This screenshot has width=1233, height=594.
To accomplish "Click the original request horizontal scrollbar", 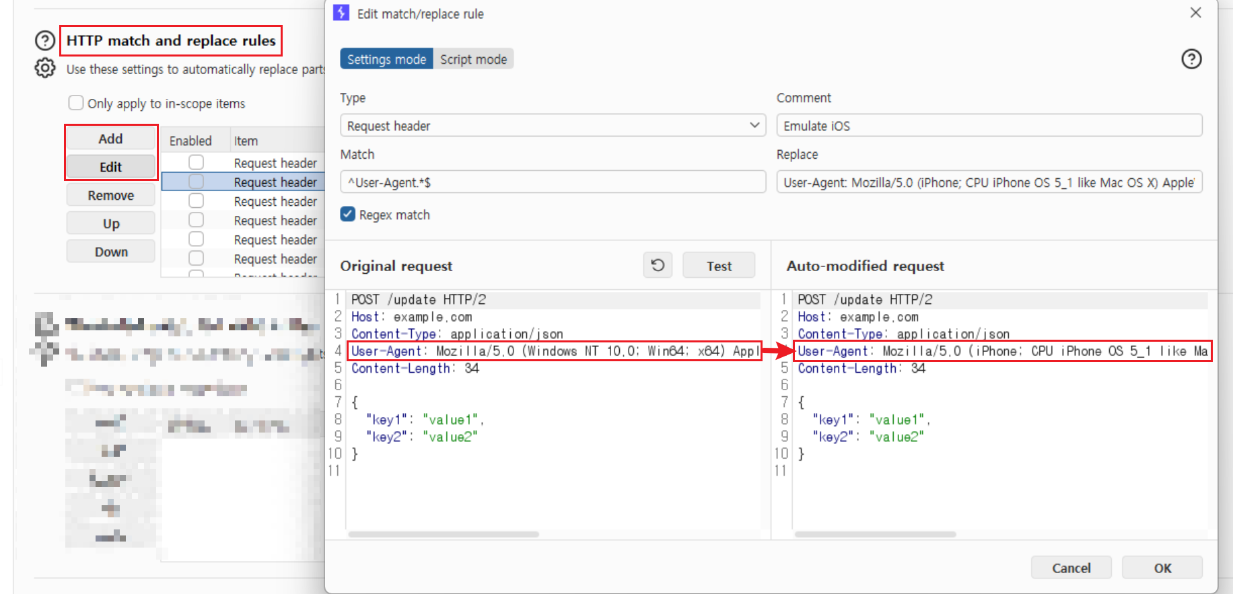I will pos(444,534).
